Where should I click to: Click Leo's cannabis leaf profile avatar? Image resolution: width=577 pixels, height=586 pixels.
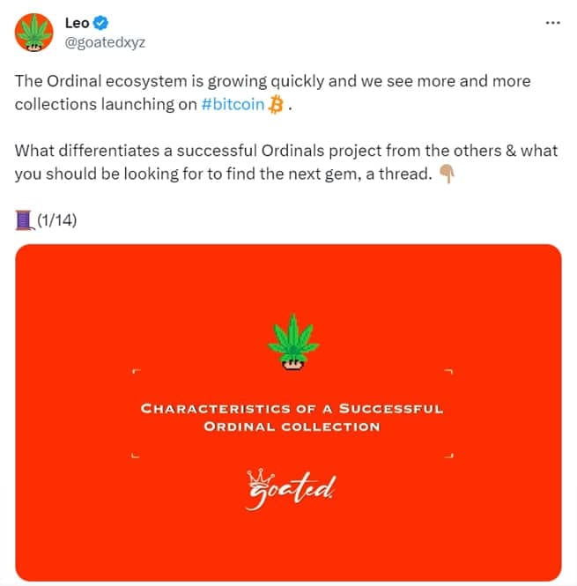point(33,33)
